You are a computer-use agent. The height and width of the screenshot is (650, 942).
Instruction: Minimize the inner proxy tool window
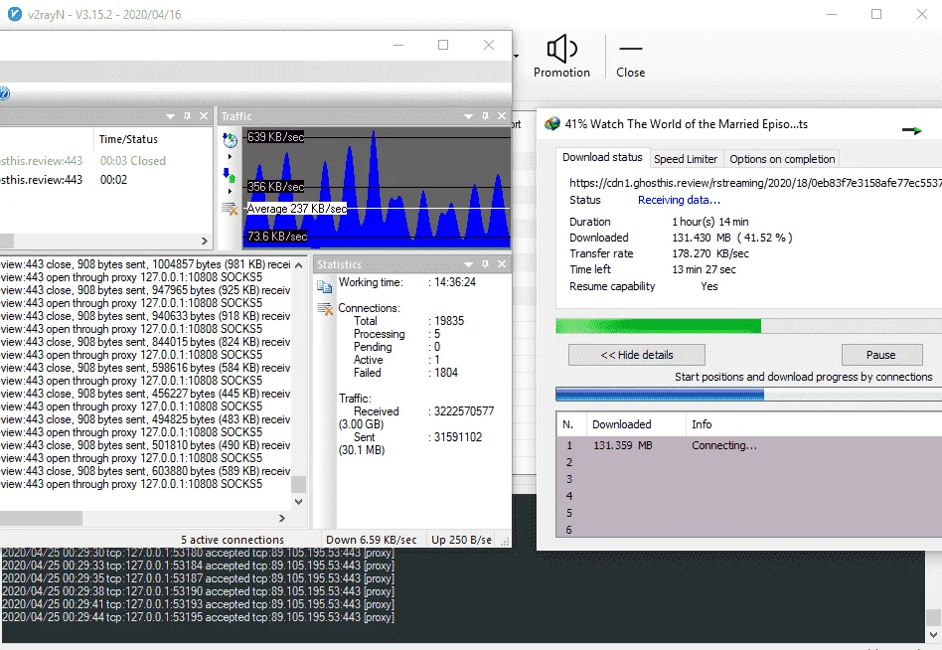[398, 45]
